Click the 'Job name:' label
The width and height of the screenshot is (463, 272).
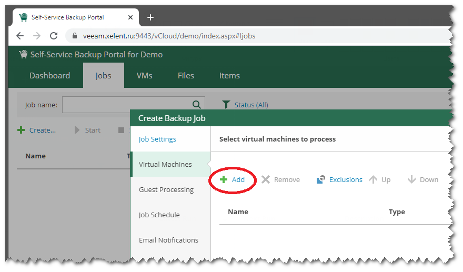41,105
